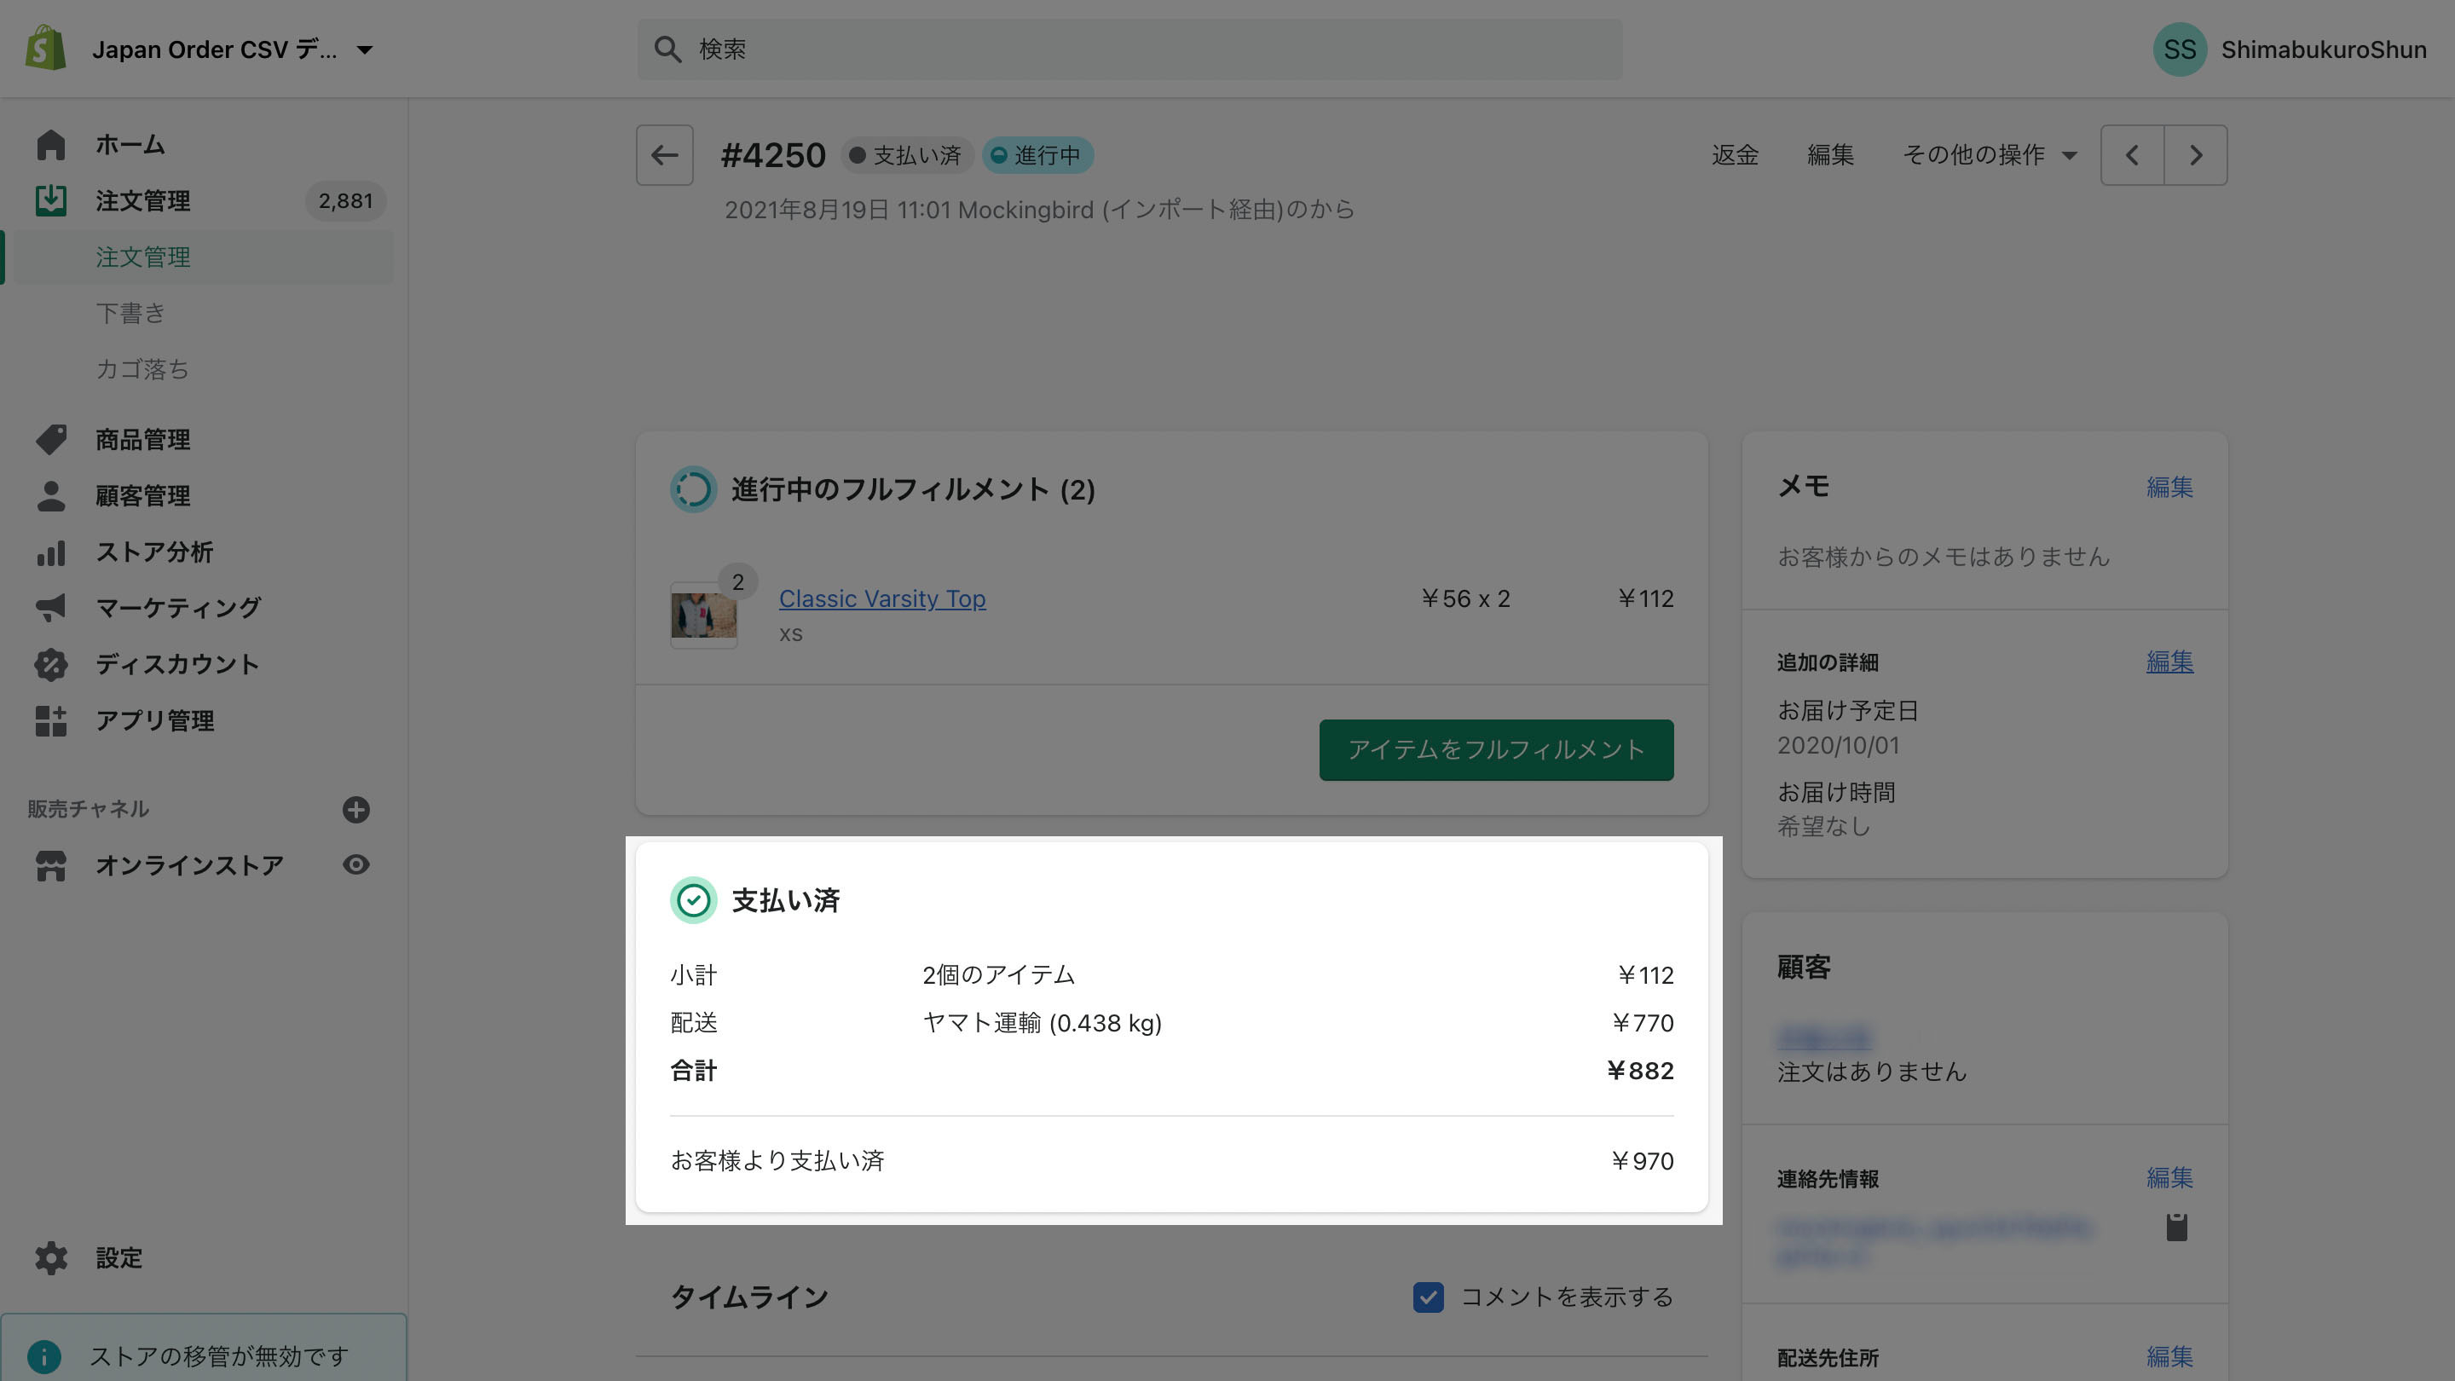Open the その他の操作 dropdown
The image size is (2455, 1381).
pyautogui.click(x=1988, y=154)
